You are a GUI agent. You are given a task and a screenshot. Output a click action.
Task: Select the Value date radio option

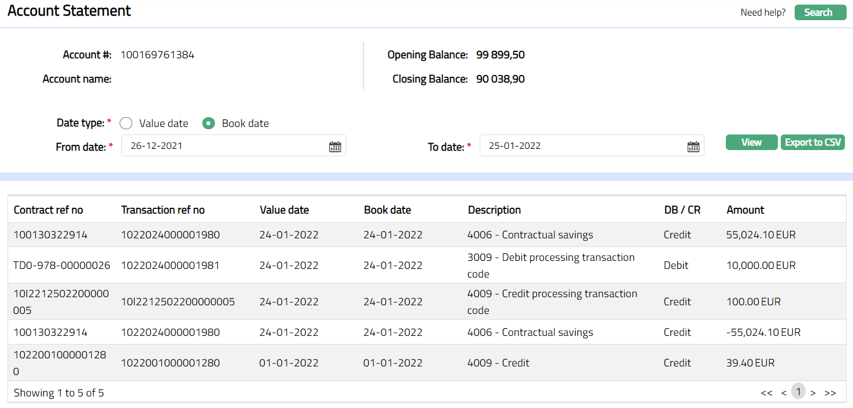point(127,123)
